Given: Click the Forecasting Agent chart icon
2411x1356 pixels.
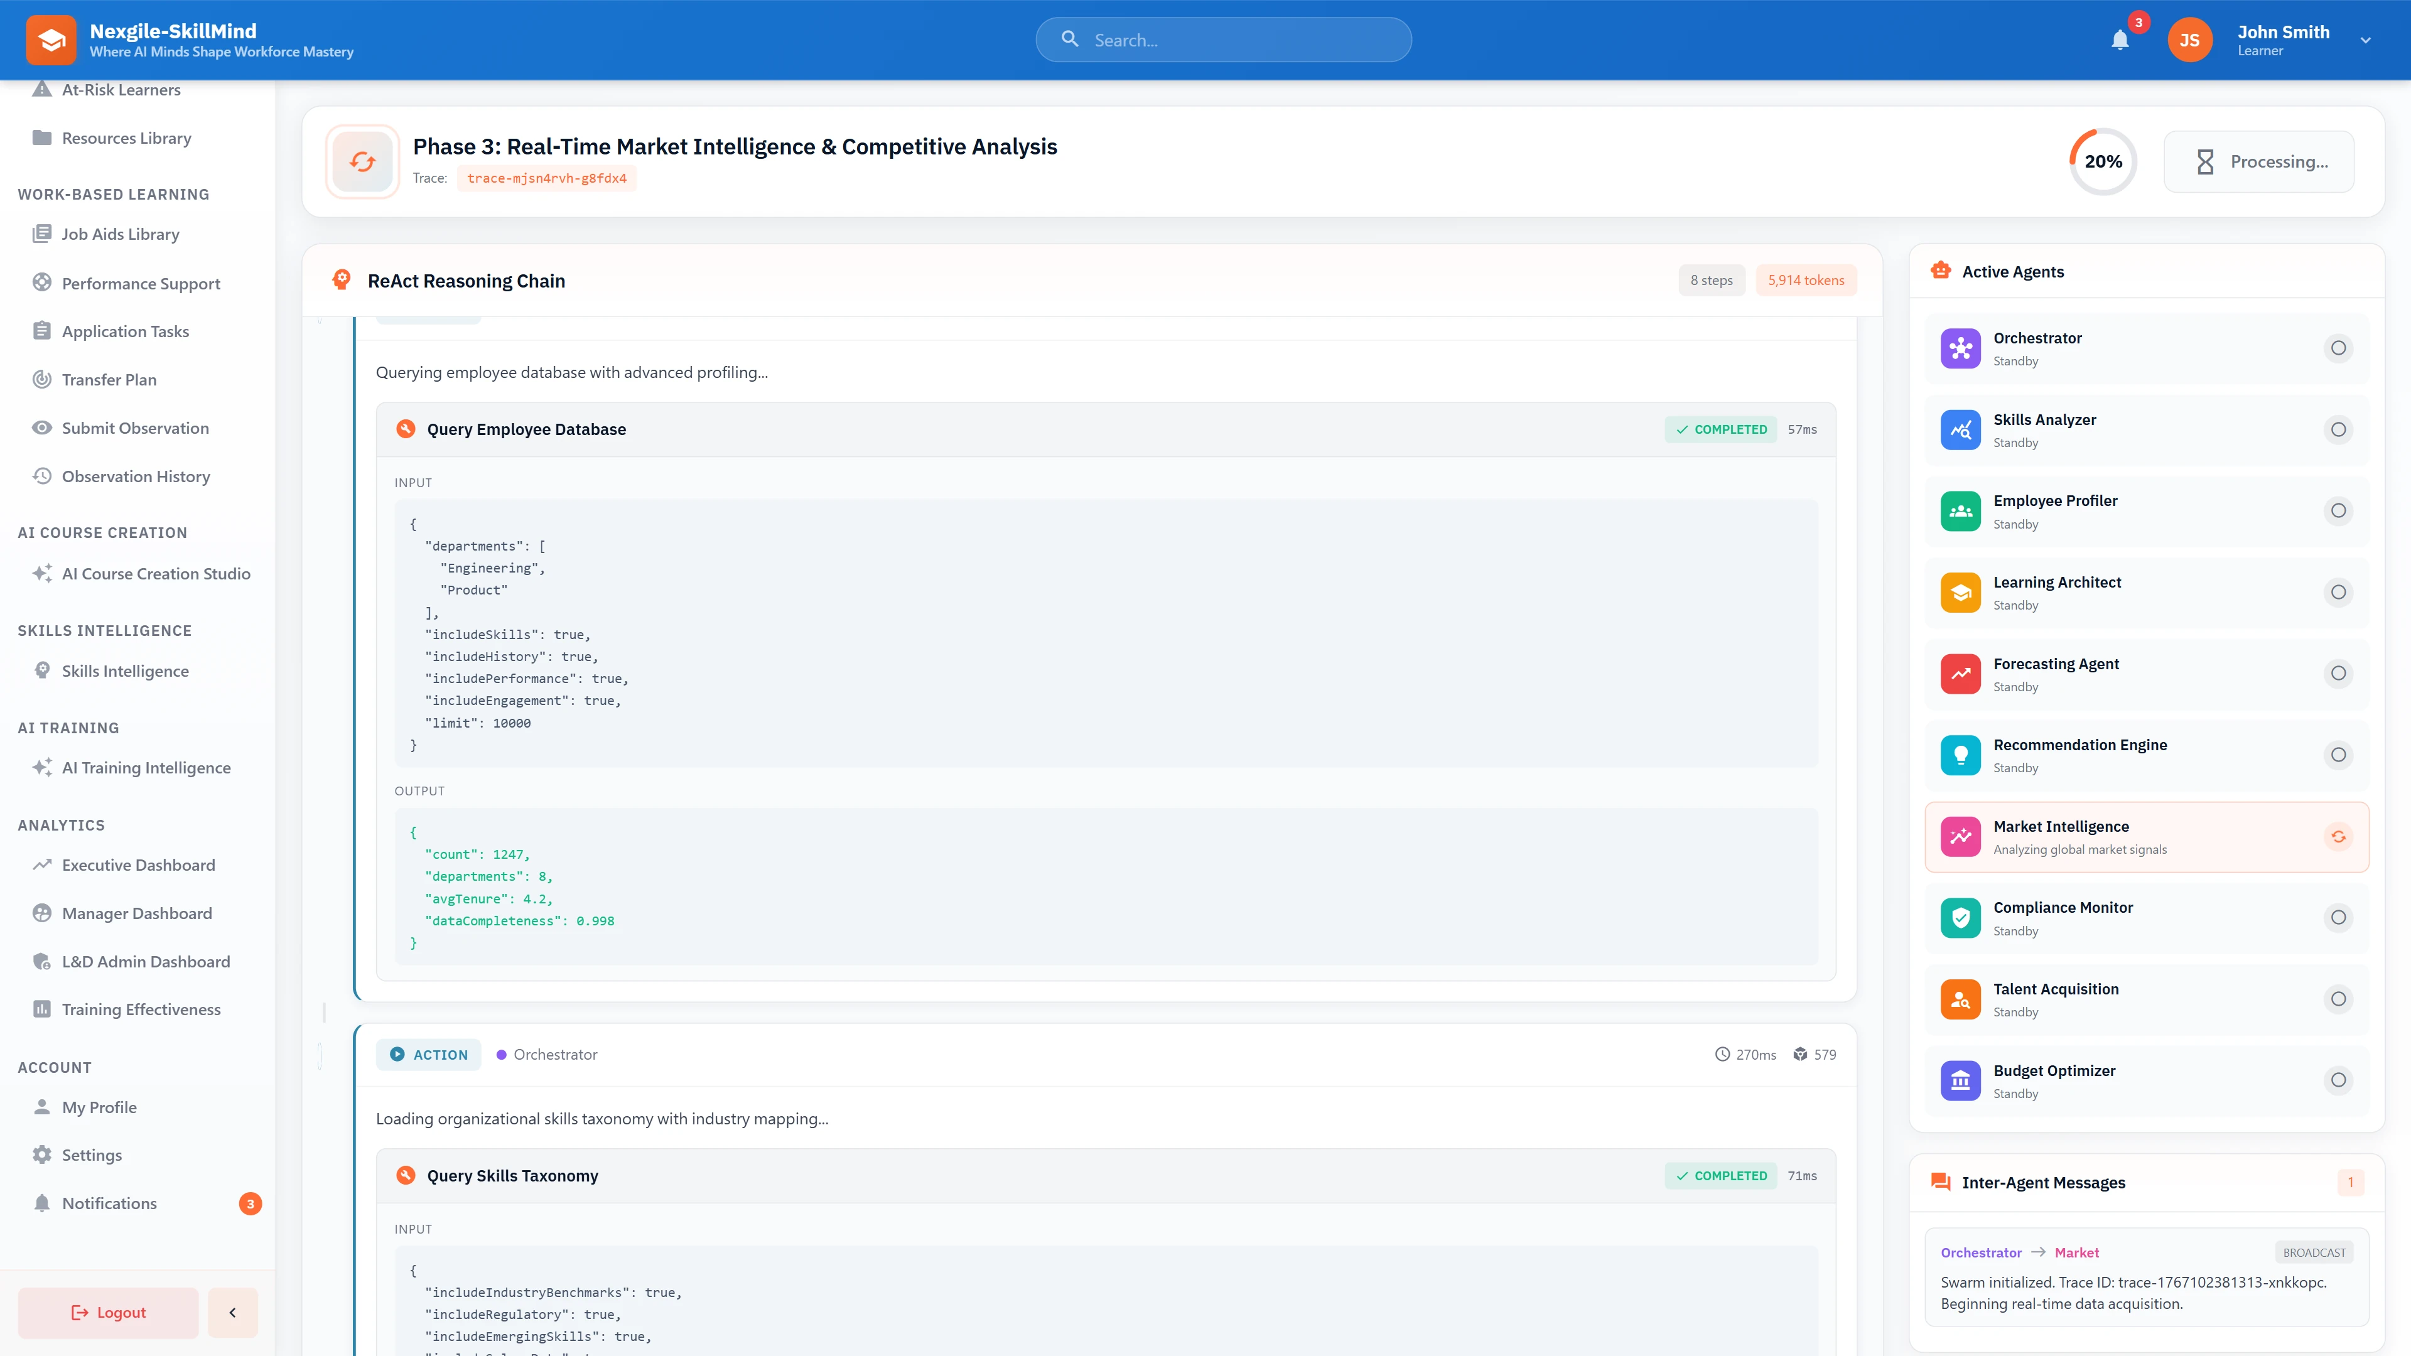Looking at the screenshot, I should point(1961,673).
